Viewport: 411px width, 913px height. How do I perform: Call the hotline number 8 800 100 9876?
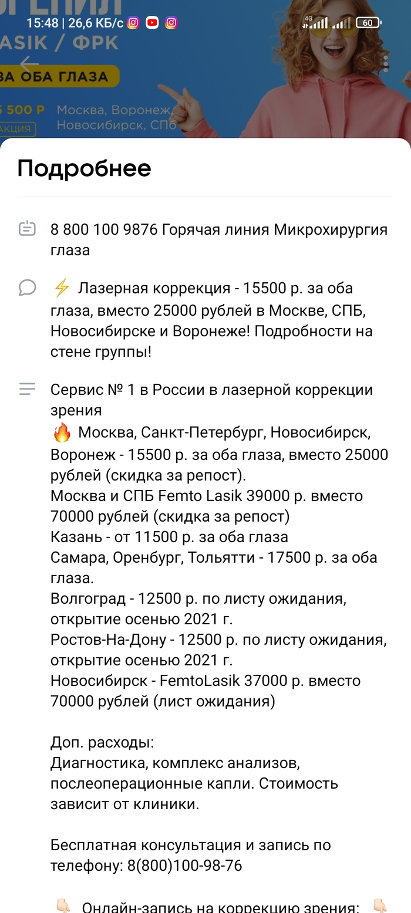pos(105,229)
